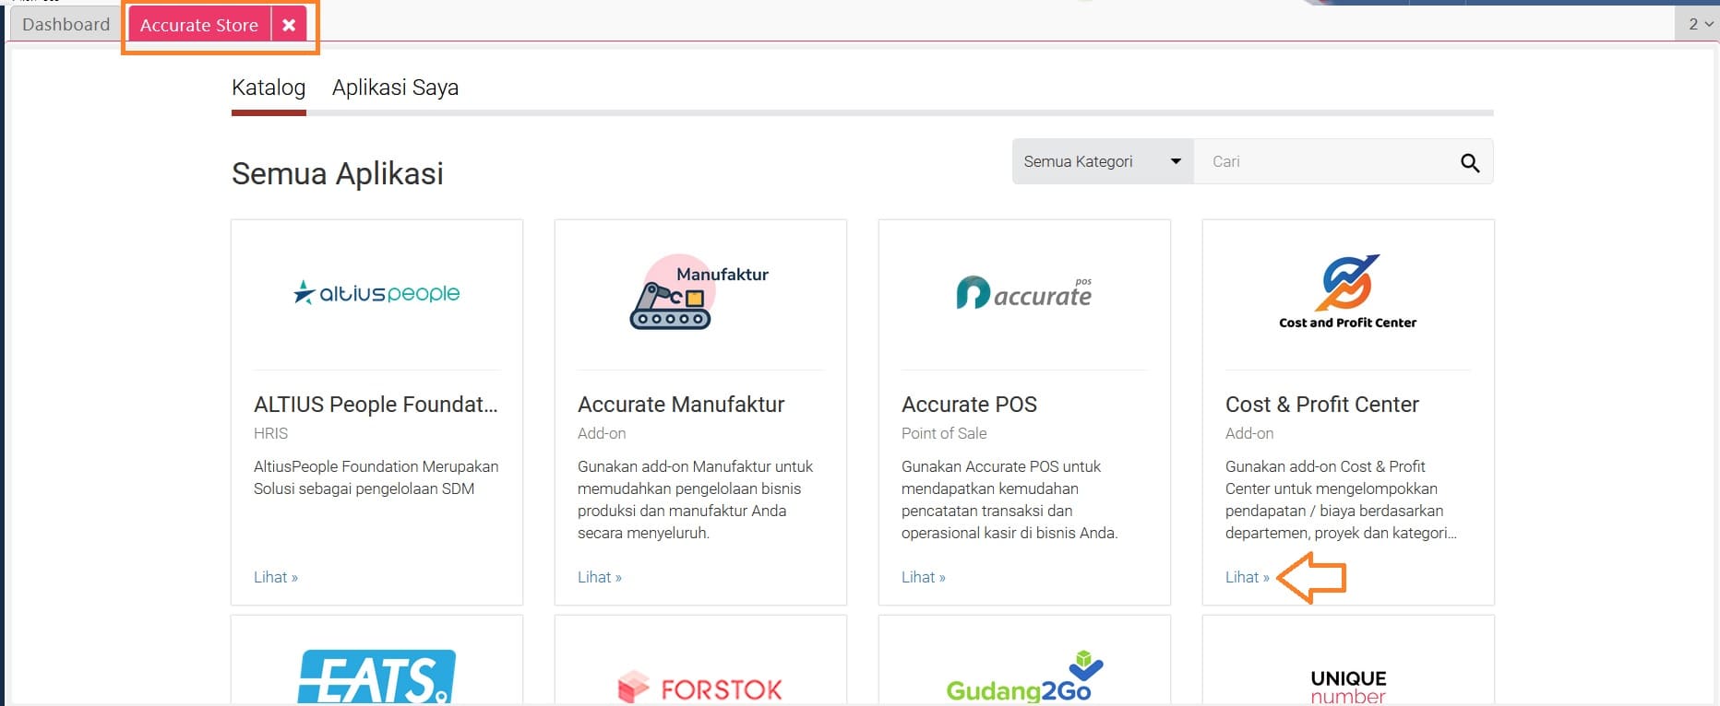Open Lihat link for Accurate POS
This screenshot has height=706, width=1720.
pyautogui.click(x=923, y=577)
